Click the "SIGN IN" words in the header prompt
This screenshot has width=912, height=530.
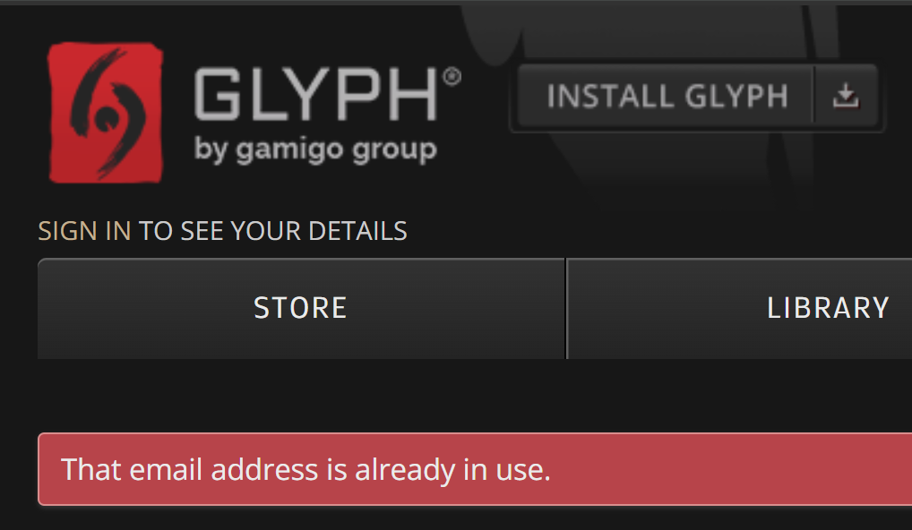[84, 231]
